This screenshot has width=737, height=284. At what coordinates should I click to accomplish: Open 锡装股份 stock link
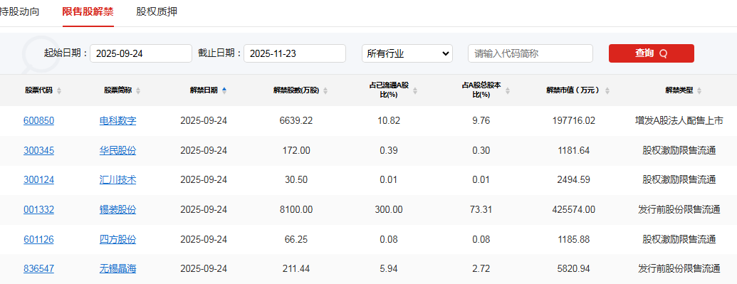click(117, 210)
